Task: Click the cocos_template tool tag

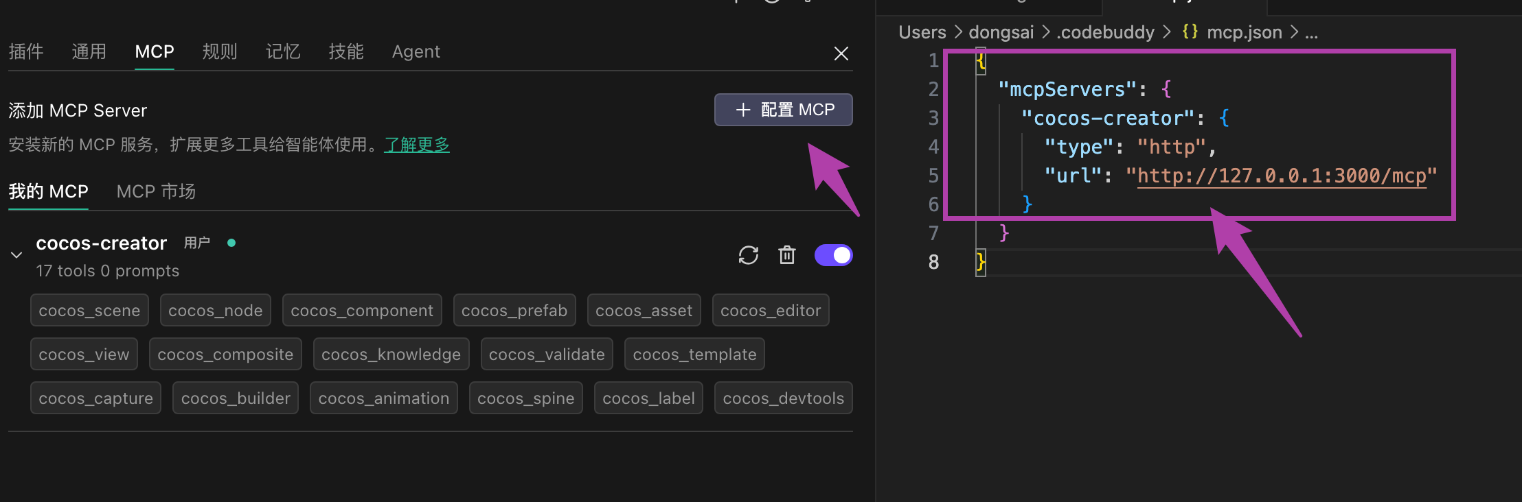Action: click(695, 355)
